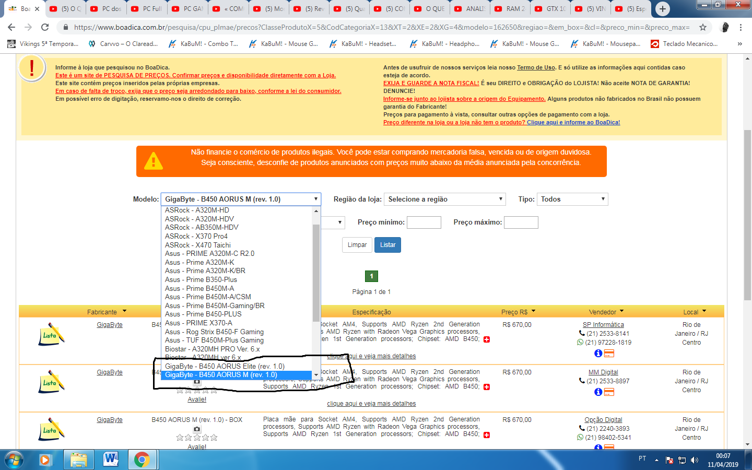Open the Lista icon in MM Digital row

[x=51, y=382]
